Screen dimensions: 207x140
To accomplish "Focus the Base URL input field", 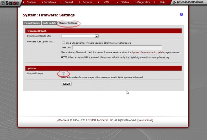I will (x=117, y=47).
